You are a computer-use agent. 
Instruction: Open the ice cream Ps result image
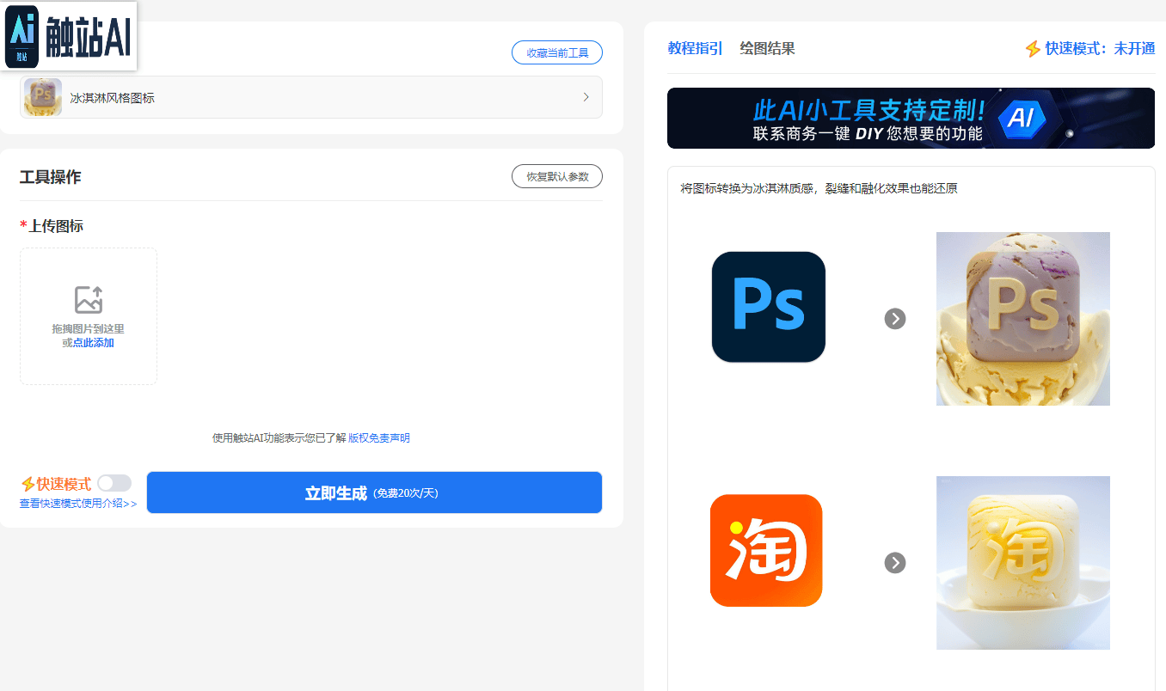1023,319
